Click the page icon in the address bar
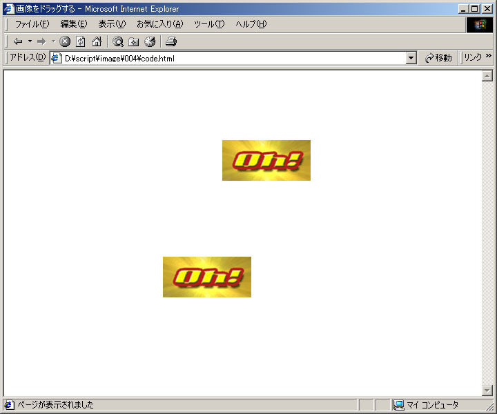 57,58
